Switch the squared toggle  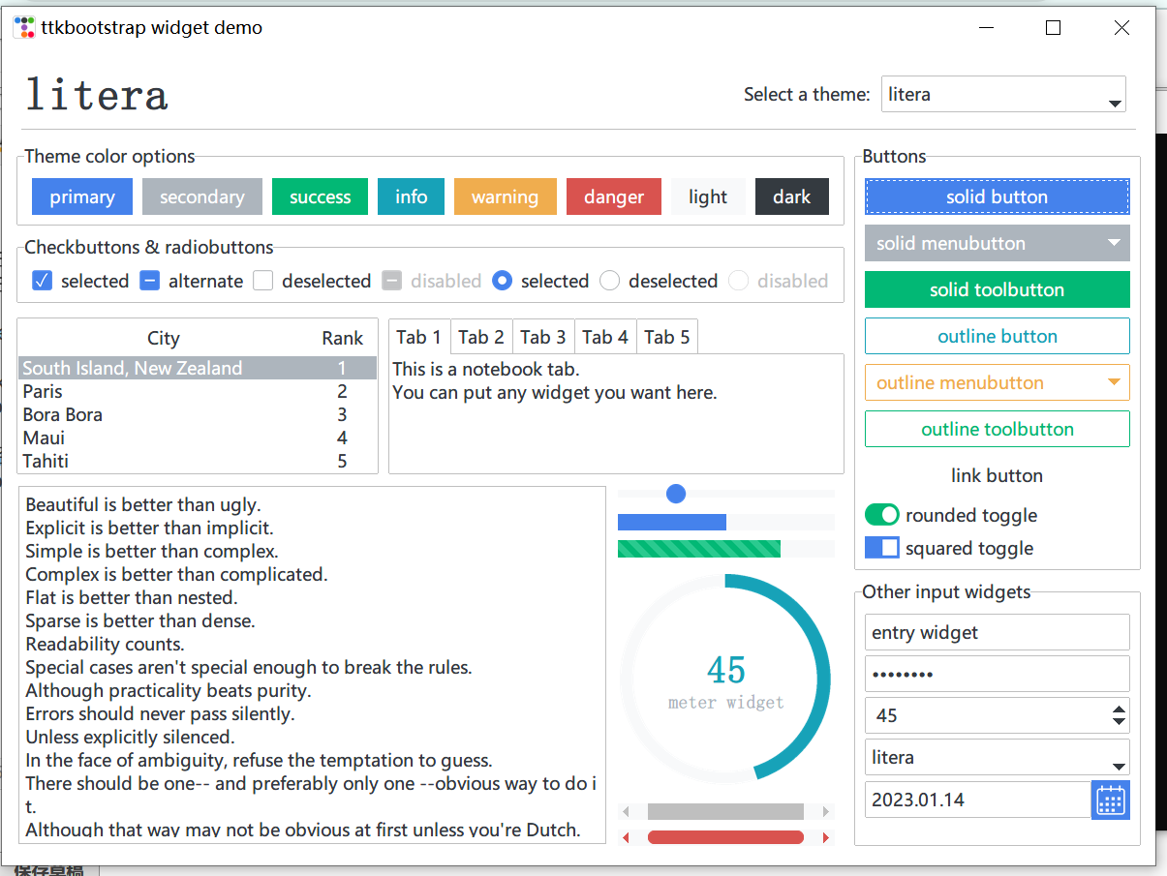[881, 548]
